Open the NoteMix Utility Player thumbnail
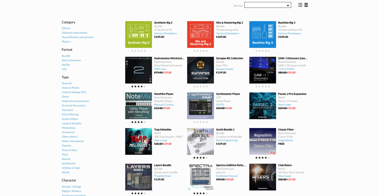The height and width of the screenshot is (196, 379). point(139,106)
